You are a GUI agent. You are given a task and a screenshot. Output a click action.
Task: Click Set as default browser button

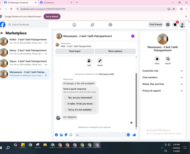coord(52,16)
